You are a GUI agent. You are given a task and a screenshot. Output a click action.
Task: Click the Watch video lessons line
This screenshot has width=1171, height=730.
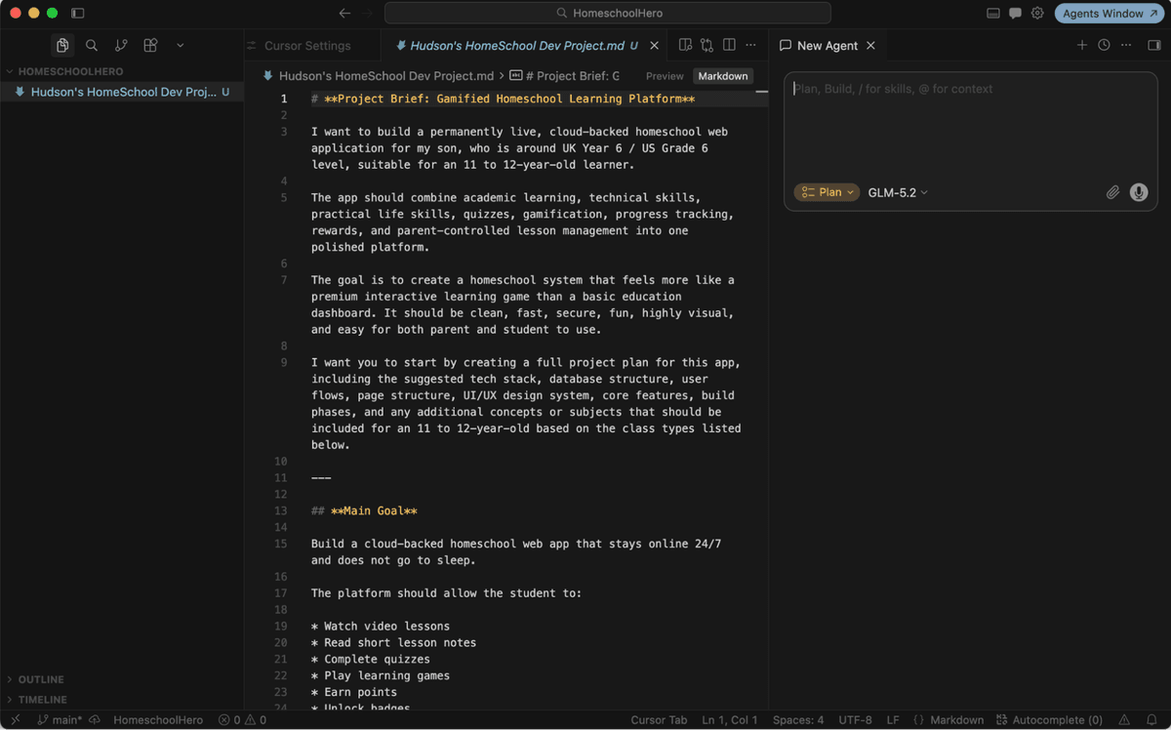(x=381, y=627)
